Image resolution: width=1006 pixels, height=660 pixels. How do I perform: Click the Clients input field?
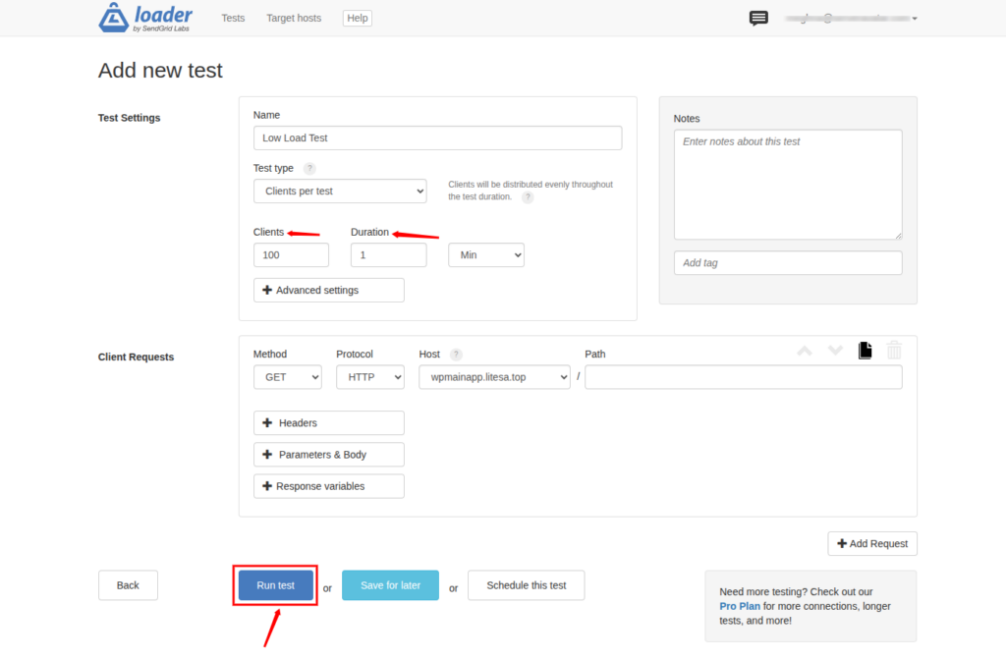291,254
